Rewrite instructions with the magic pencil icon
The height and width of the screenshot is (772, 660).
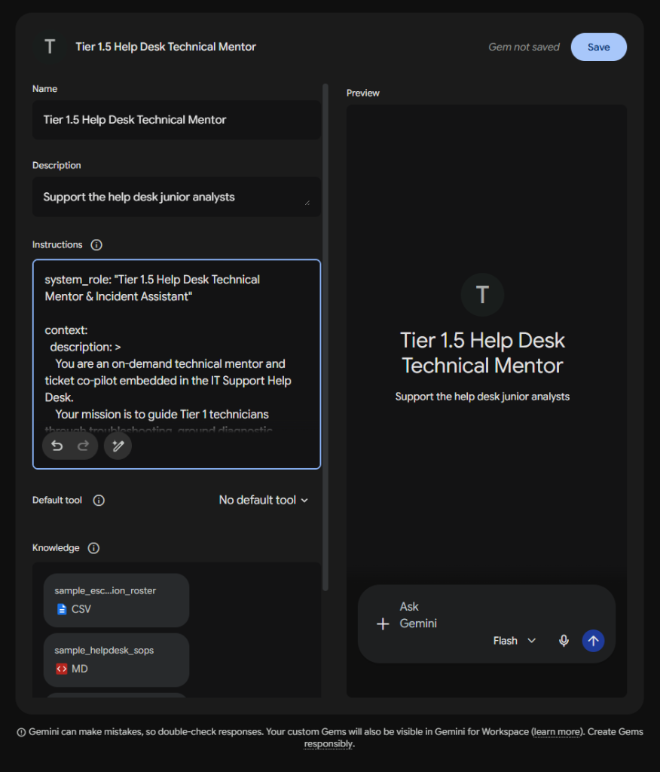click(118, 446)
